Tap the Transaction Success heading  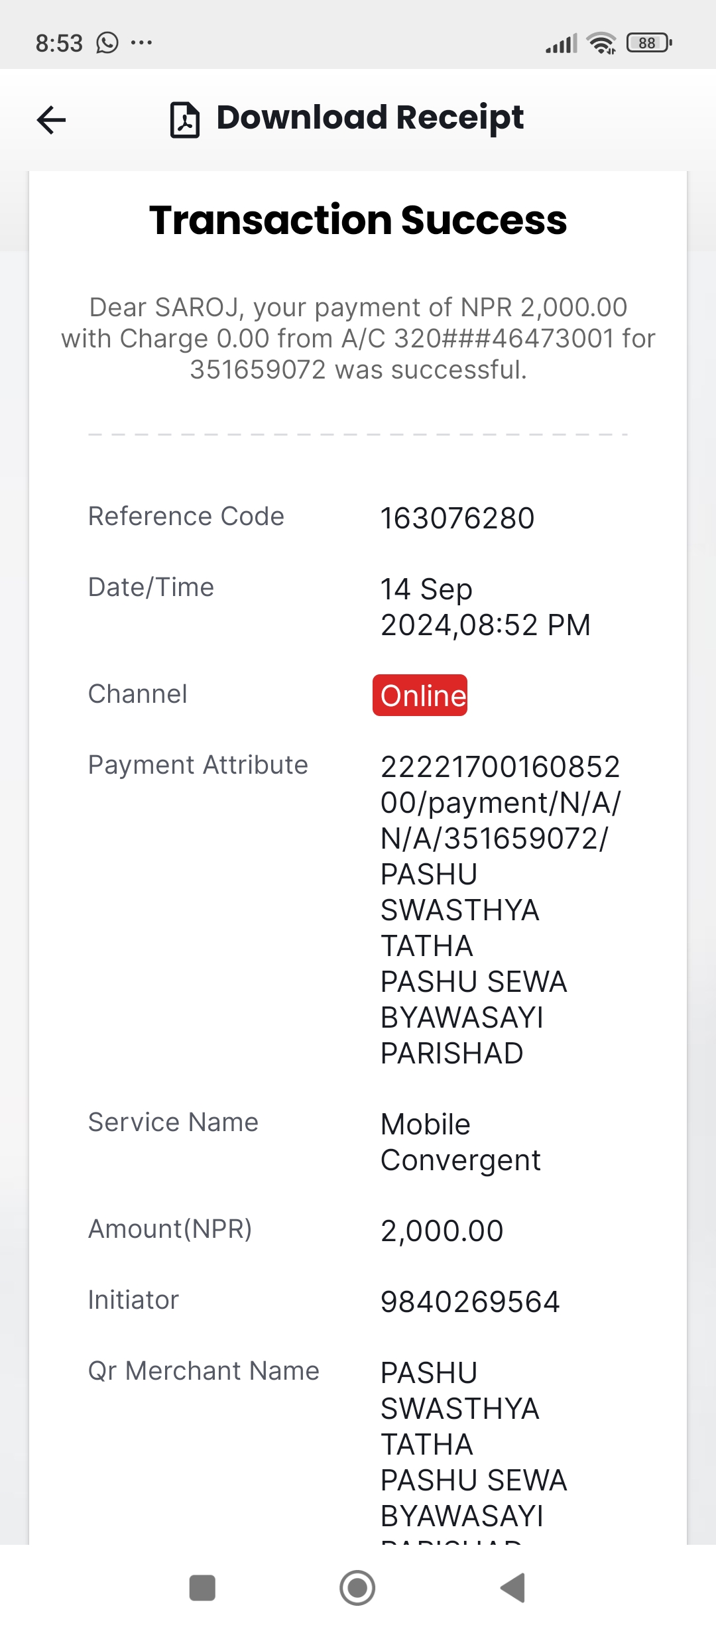click(358, 220)
